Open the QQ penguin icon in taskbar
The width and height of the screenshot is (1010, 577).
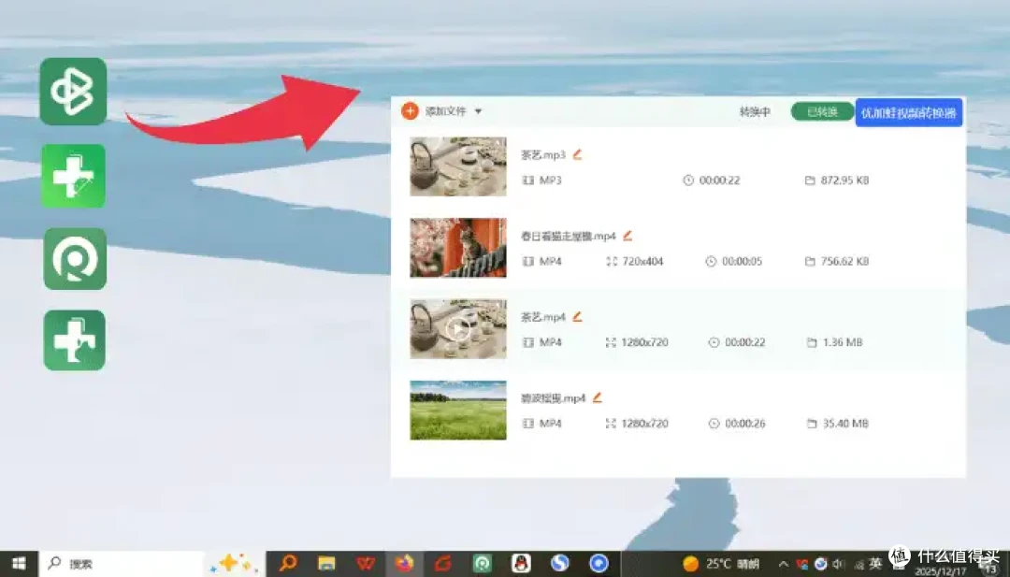[521, 564]
